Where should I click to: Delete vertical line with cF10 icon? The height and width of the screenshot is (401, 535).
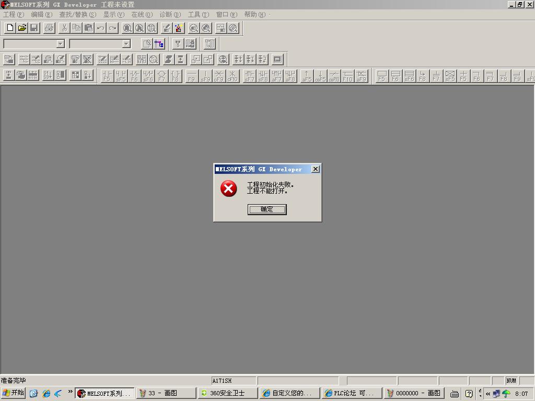[x=232, y=76]
